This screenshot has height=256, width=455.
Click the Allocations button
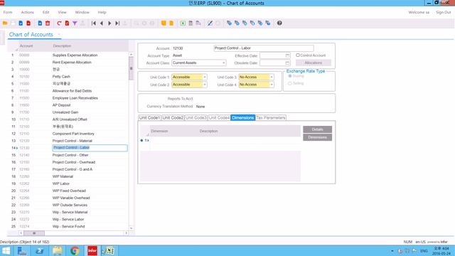pyautogui.click(x=314, y=63)
